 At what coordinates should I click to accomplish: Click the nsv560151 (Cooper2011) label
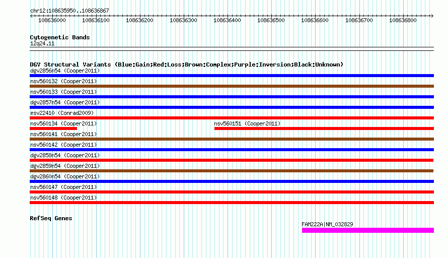tap(248, 123)
